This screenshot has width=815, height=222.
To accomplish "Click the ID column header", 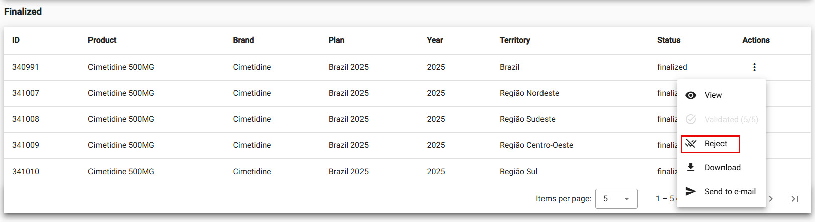I will coord(16,40).
